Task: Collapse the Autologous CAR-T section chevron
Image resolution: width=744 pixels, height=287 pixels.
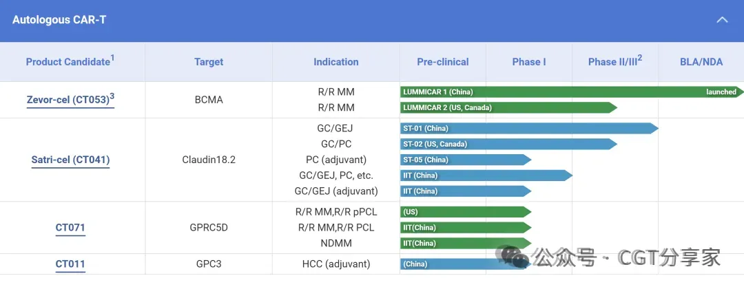Action: 722,20
